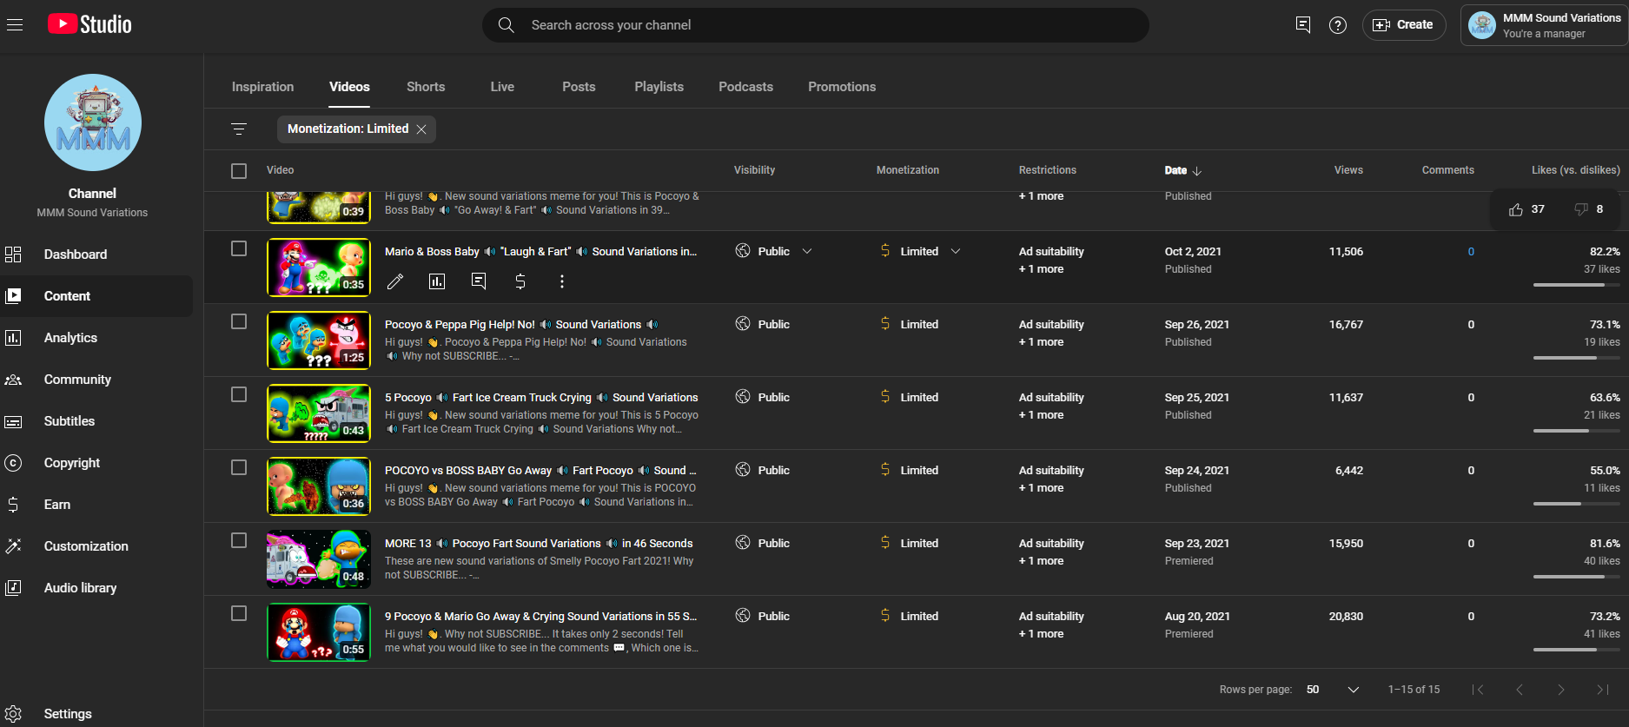Open the 9 Pocoyo & Mario video thumbnail

click(x=319, y=632)
